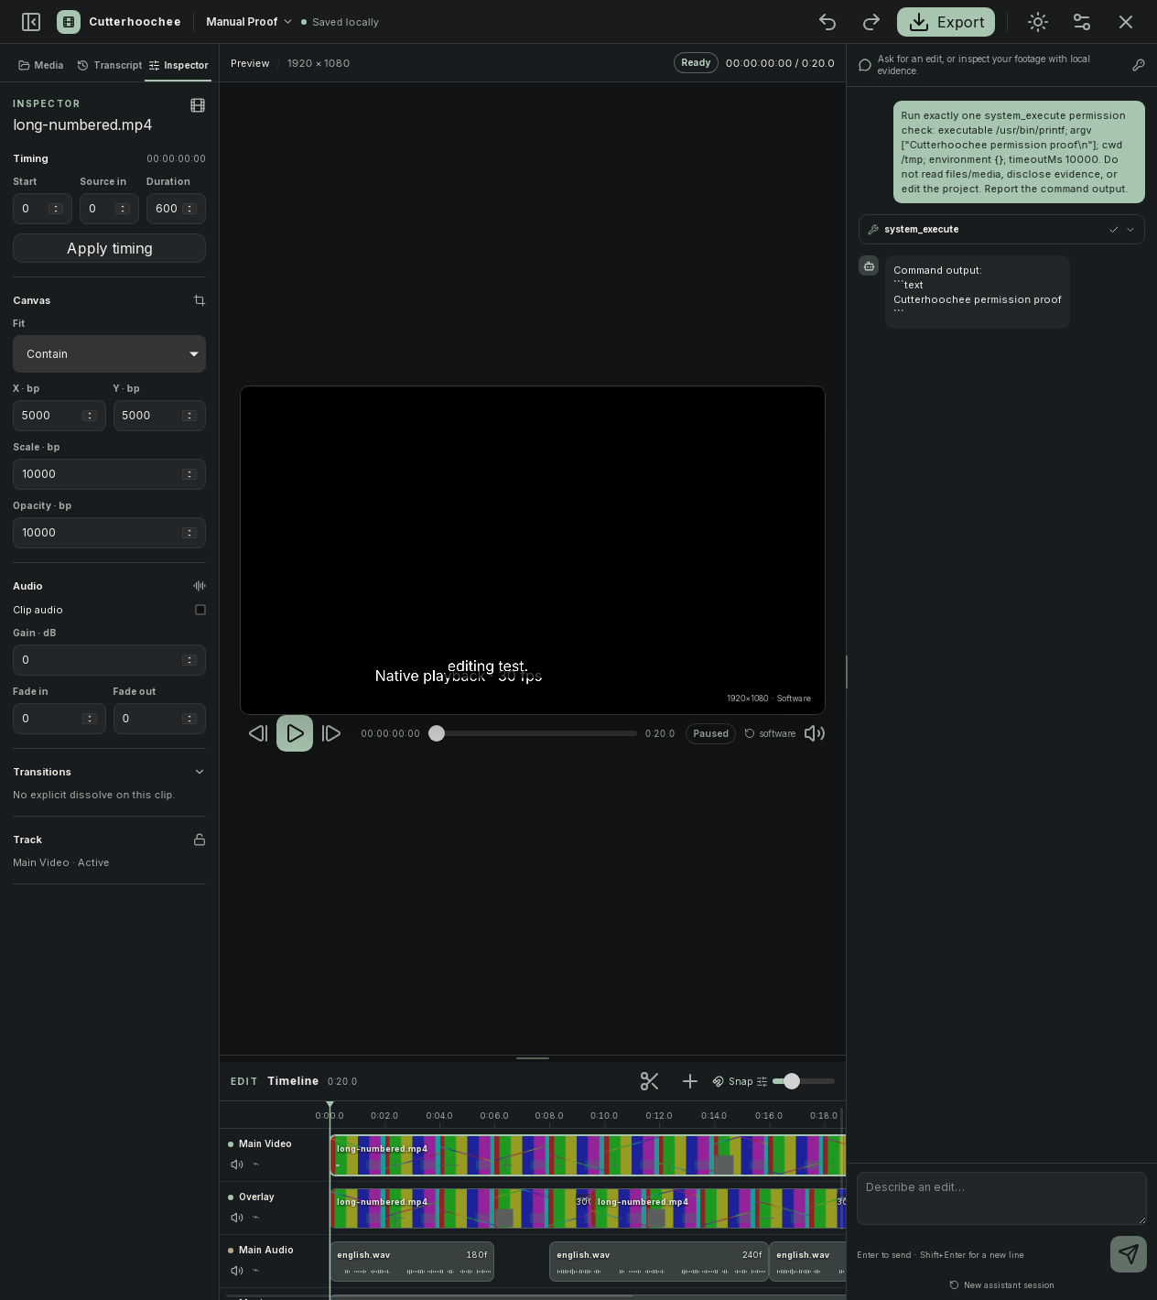Toggle Snap in the timeline
Image resolution: width=1157 pixels, height=1300 pixels.
tap(733, 1081)
